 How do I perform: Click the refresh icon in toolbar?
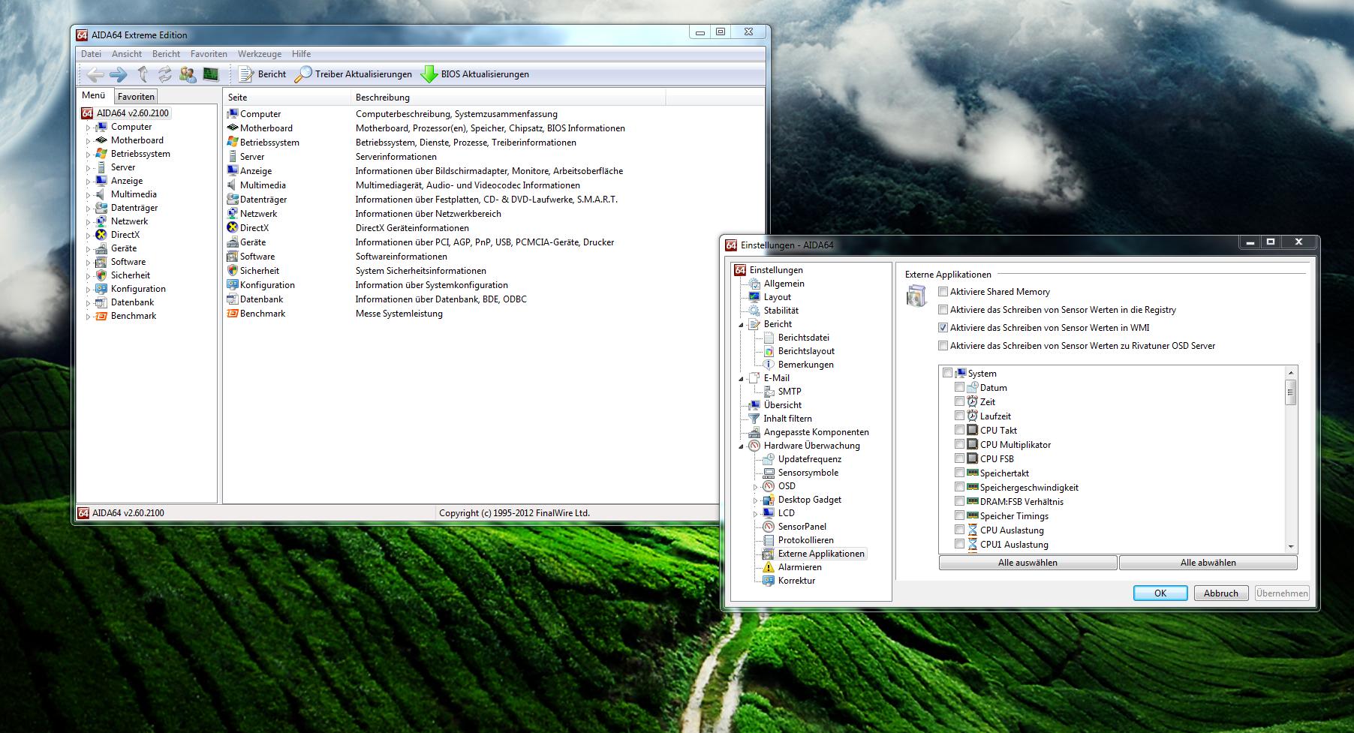pos(165,74)
